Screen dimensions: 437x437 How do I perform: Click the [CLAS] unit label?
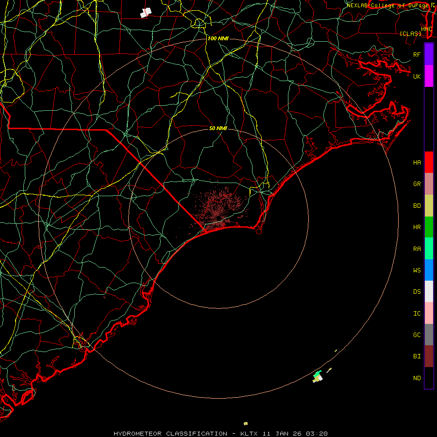tap(410, 34)
